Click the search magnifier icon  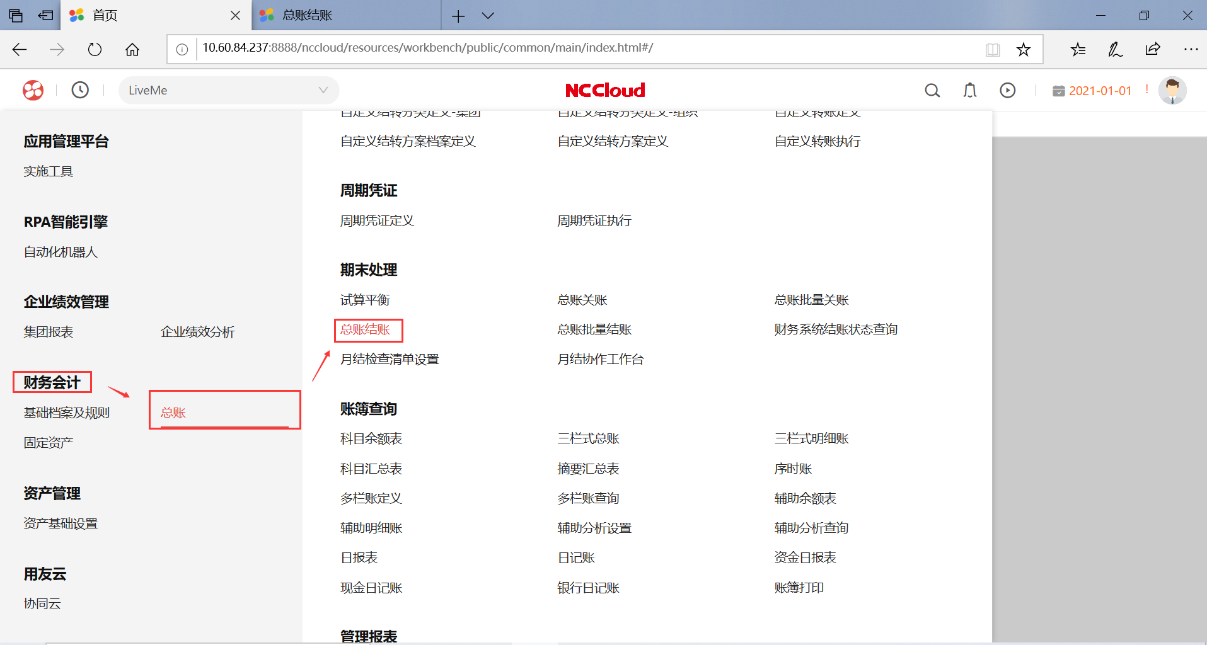pyautogui.click(x=932, y=91)
